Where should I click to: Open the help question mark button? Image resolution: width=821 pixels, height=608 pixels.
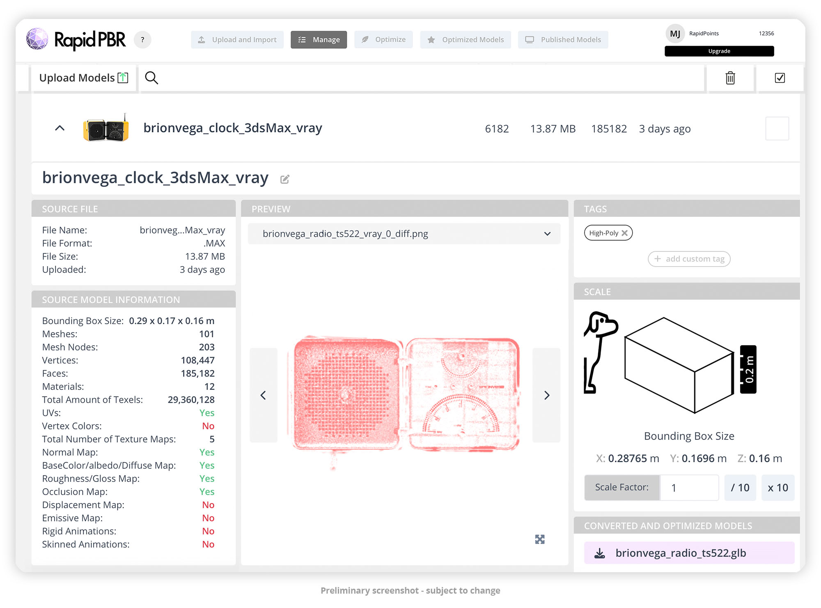(142, 40)
